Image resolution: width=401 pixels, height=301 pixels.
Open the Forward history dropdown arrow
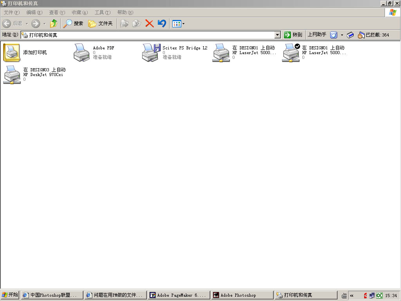(x=44, y=24)
